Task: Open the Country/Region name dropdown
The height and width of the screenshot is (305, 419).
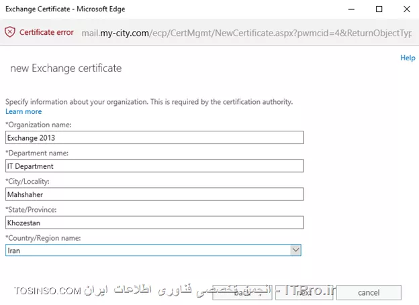Action: [x=153, y=250]
